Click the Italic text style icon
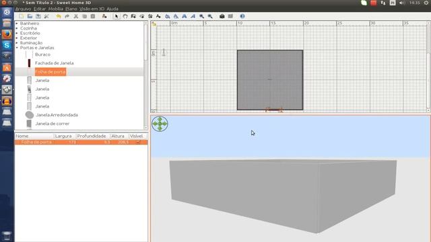The width and height of the screenshot is (431, 242). pyautogui.click(x=193, y=16)
